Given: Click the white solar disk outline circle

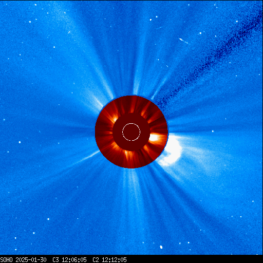Looking at the screenshot, I should (x=131, y=132).
